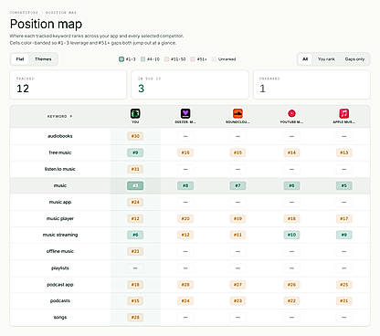Switch to the Themes view tab
The width and height of the screenshot is (380, 336).
[x=43, y=59]
